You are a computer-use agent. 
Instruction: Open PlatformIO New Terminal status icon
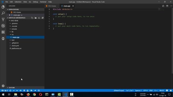point(39,91)
